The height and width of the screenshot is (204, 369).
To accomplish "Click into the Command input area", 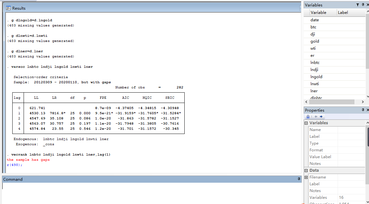I will 152,193.
